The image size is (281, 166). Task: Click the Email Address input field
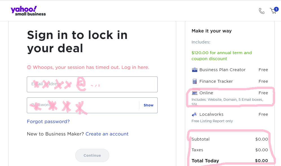pos(92,84)
